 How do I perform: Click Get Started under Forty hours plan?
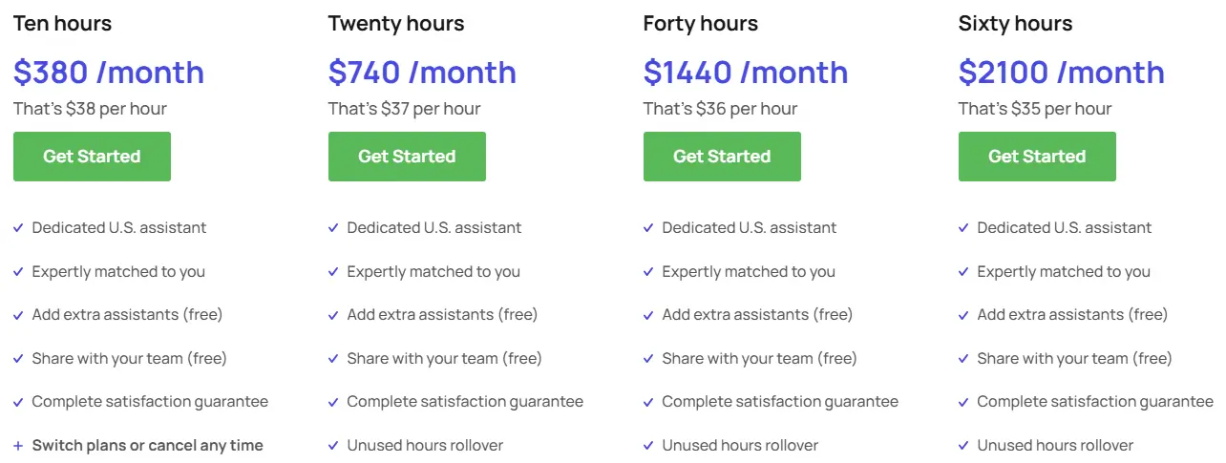pyautogui.click(x=722, y=157)
